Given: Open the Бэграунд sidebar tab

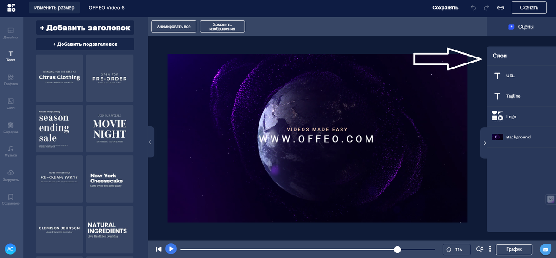Looking at the screenshot, I should coord(11,127).
